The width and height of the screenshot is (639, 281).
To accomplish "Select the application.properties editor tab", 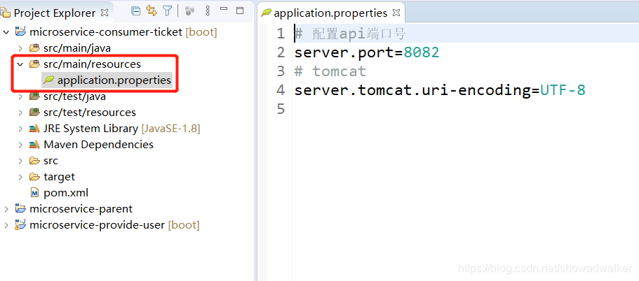I will pyautogui.click(x=331, y=13).
